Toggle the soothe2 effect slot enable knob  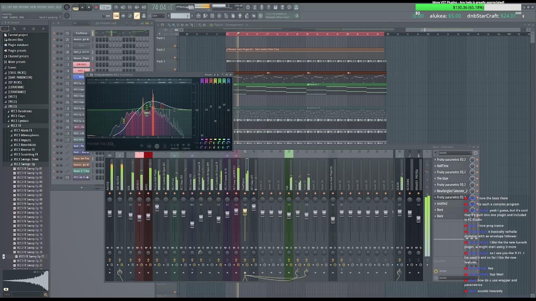[x=472, y=204]
